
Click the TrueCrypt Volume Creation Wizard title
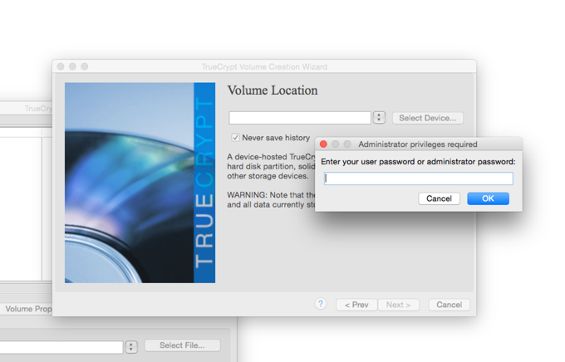264,66
